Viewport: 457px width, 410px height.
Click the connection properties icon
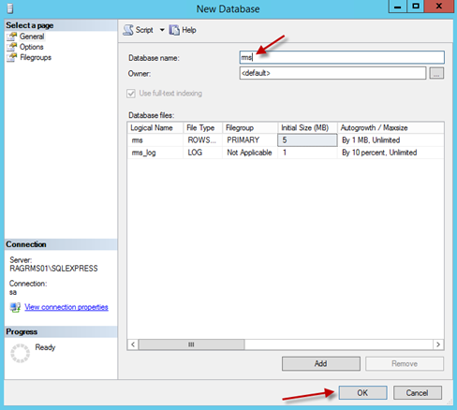[15, 307]
